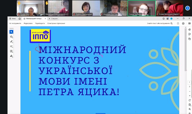Switch to the Міжнародний конкур... document tab
Image resolution: width=192 pixels, height=114 pixels.
tap(35, 19)
